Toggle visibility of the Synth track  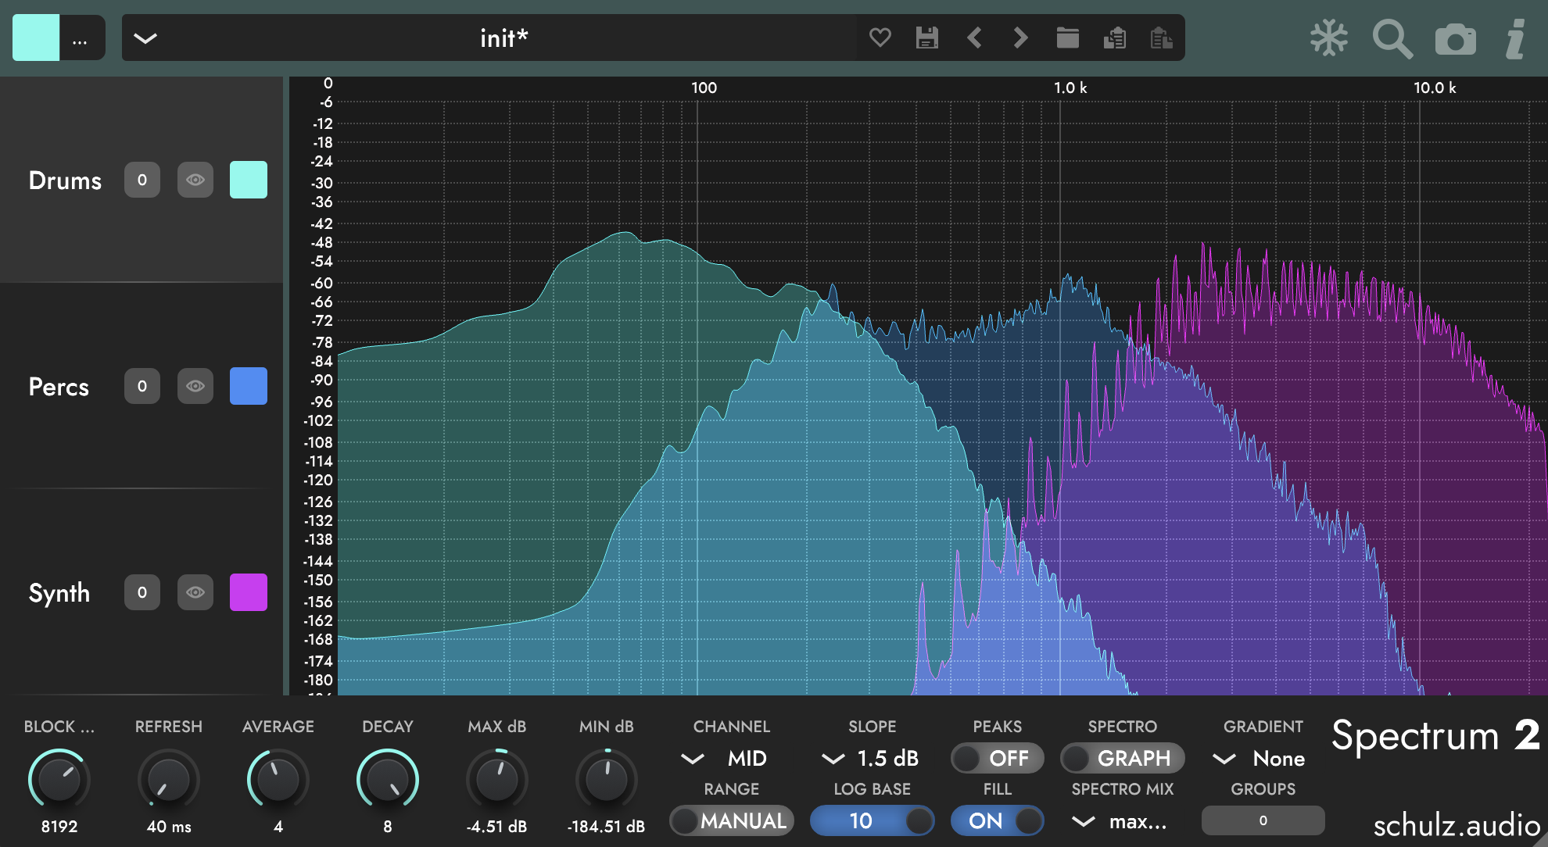195,592
